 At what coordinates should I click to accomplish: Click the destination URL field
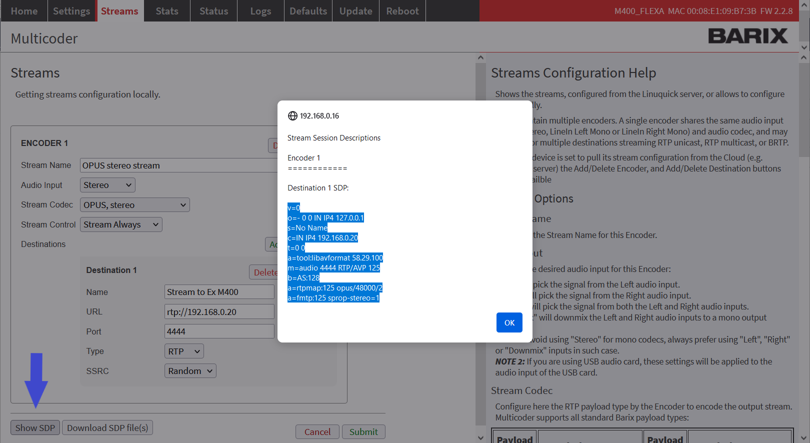click(219, 312)
